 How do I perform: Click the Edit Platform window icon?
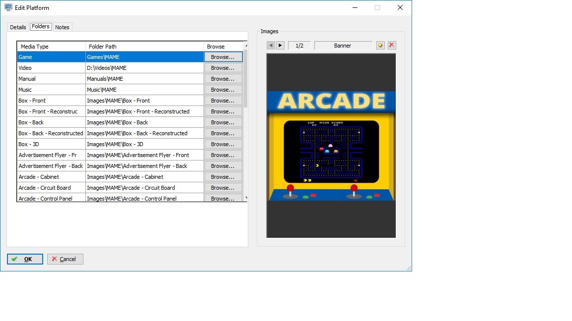click(x=8, y=7)
